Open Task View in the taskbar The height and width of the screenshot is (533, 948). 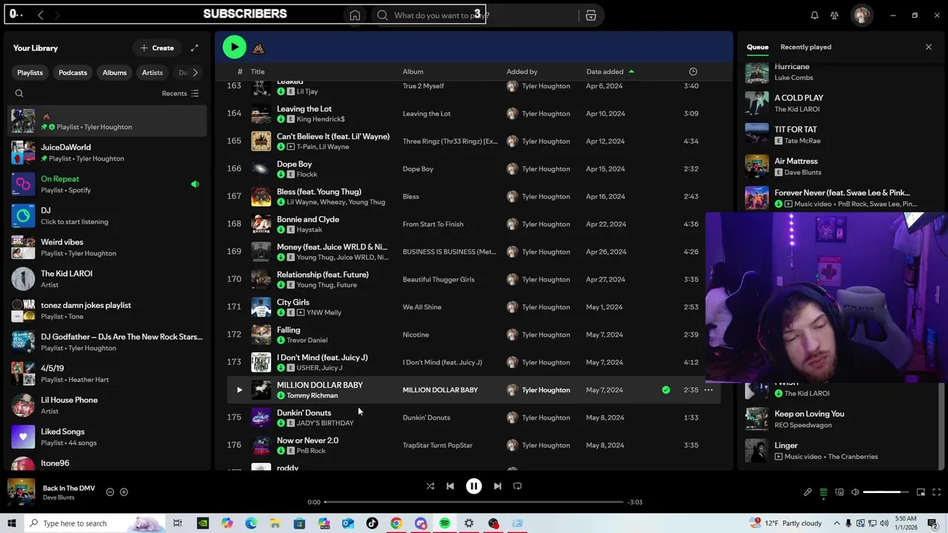178,523
